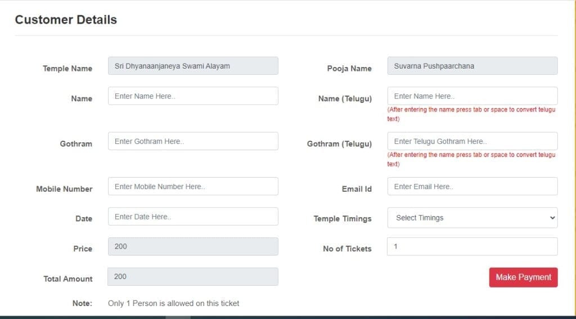Click the Customer Details heading

pyautogui.click(x=66, y=20)
